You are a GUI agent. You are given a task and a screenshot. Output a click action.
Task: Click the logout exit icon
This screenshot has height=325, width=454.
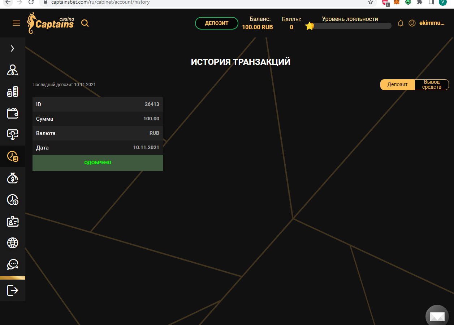click(x=13, y=290)
